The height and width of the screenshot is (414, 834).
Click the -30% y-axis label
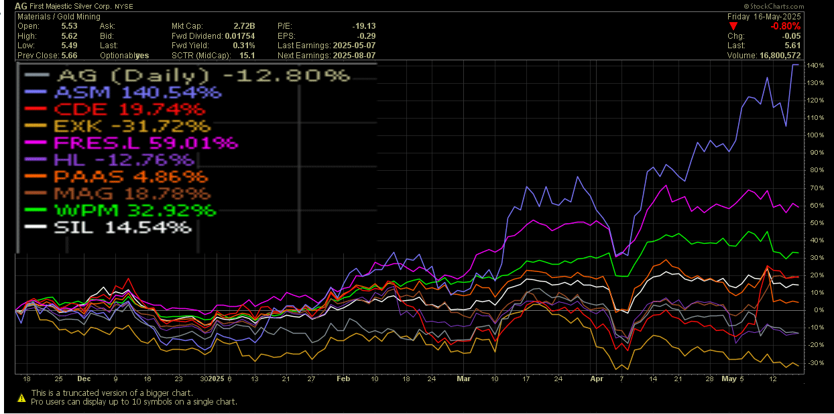pyautogui.click(x=817, y=362)
